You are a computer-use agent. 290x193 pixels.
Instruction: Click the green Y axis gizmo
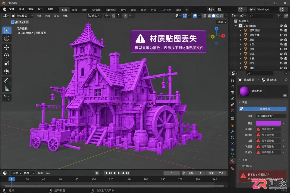click(212, 37)
